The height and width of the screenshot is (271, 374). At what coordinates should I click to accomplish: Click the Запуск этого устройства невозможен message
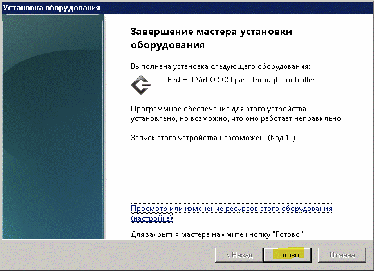tap(198, 138)
